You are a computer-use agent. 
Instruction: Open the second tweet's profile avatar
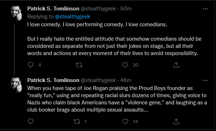(x=17, y=85)
